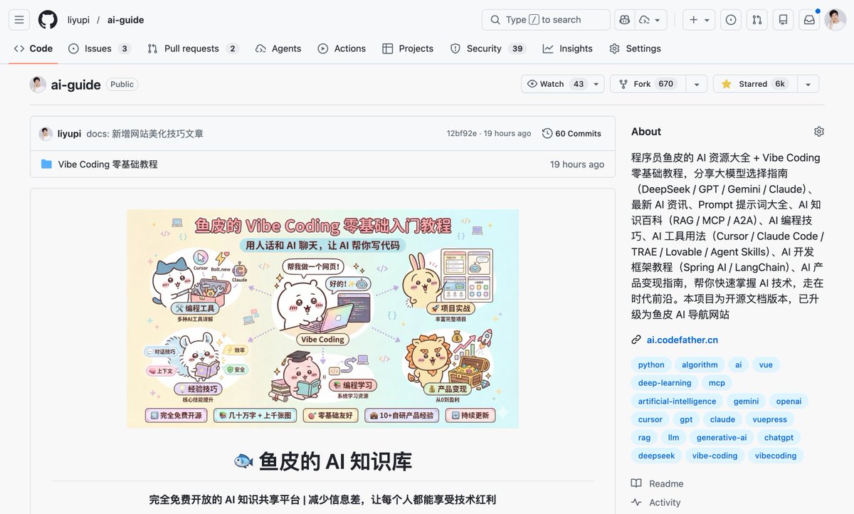Switch to the Settings tab

click(635, 48)
